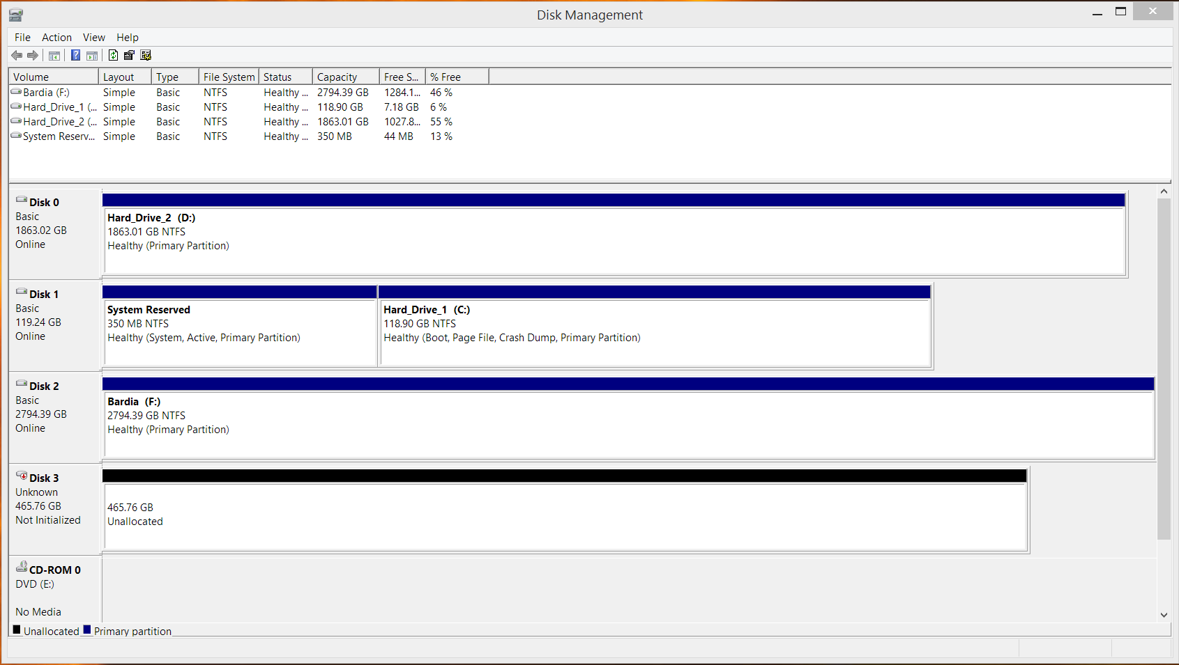This screenshot has height=665, width=1179.
Task: Open the Properties toolbar icon
Action: coord(129,56)
